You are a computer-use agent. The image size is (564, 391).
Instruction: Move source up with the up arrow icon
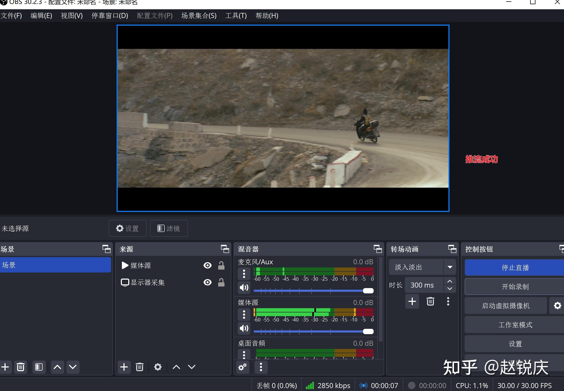tap(176, 367)
